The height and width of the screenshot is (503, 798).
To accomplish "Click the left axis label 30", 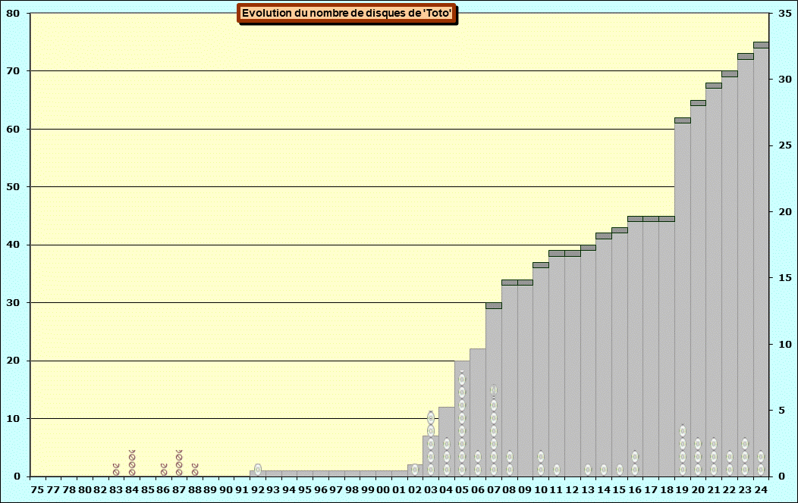I will point(13,303).
